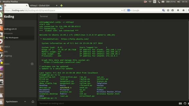
Task: Click the 'Terminal on koding-vm-0' status text
Action: 51,103
